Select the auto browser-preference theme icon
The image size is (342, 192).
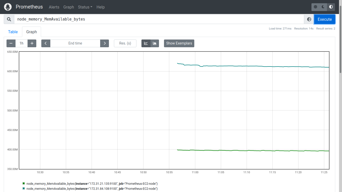tap(331, 7)
